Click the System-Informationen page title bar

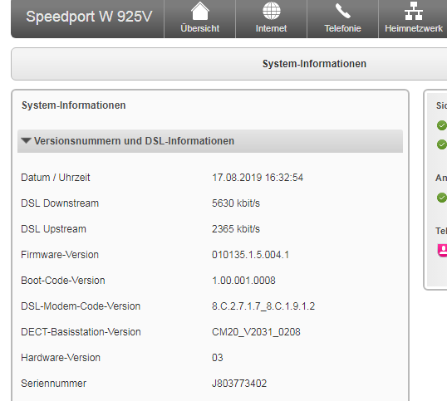coord(229,64)
